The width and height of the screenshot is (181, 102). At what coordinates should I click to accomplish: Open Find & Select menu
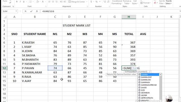click(169, 2)
